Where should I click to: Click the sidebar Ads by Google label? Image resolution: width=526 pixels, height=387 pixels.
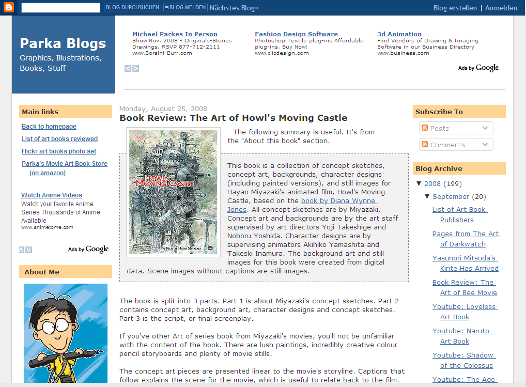point(88,249)
